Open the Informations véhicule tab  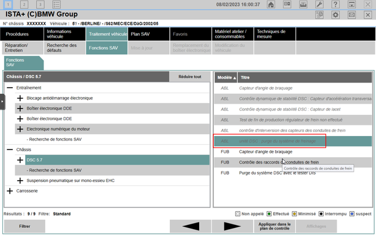(65, 34)
